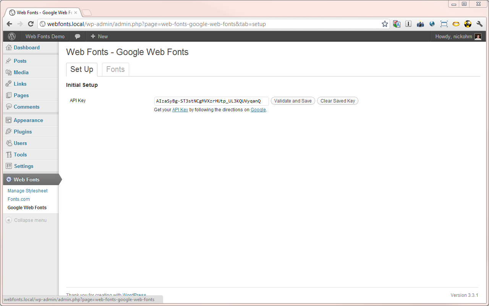This screenshot has height=306, width=489.
Task: Open the + New menu in admin bar
Action: [99, 36]
